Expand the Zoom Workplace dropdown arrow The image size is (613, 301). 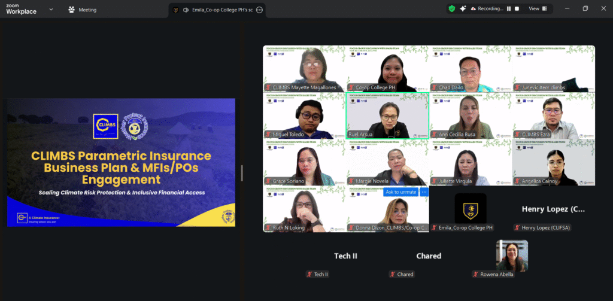click(51, 10)
